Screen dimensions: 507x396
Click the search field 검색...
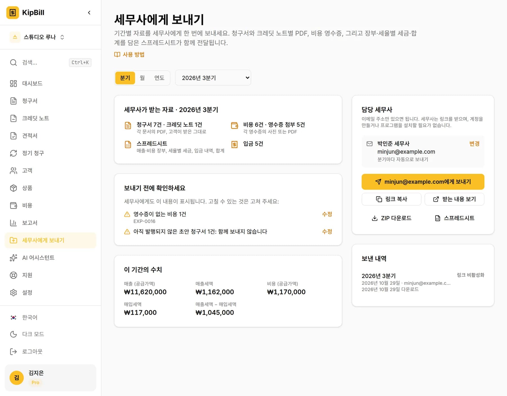[x=50, y=63]
